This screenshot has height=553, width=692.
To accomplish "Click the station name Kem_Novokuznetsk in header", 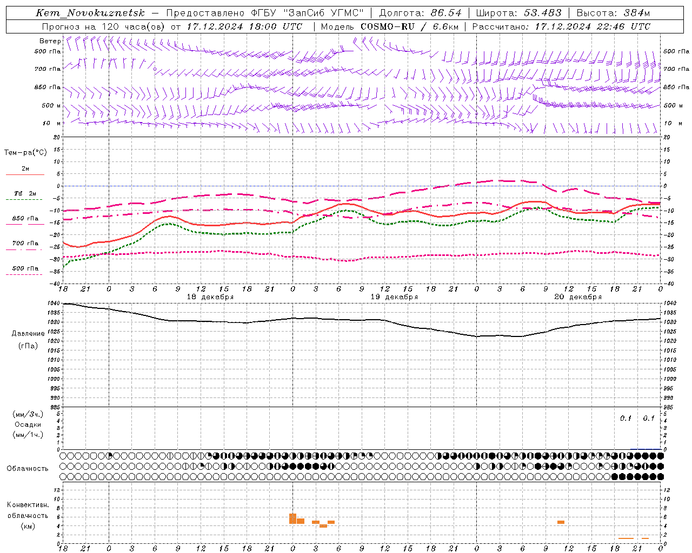I will (90, 13).
